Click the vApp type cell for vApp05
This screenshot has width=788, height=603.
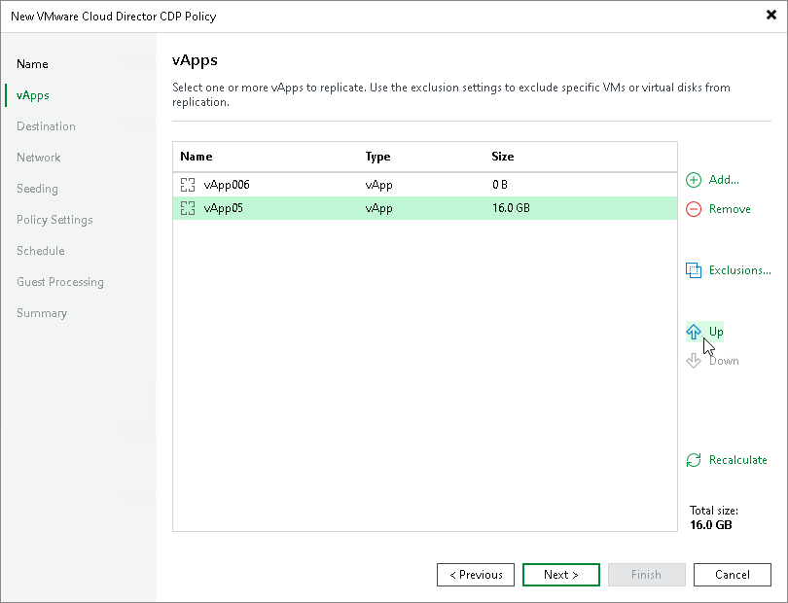(x=379, y=208)
